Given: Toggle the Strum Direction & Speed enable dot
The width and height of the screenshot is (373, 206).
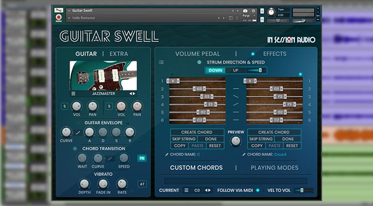Looking at the screenshot, I should (200, 63).
